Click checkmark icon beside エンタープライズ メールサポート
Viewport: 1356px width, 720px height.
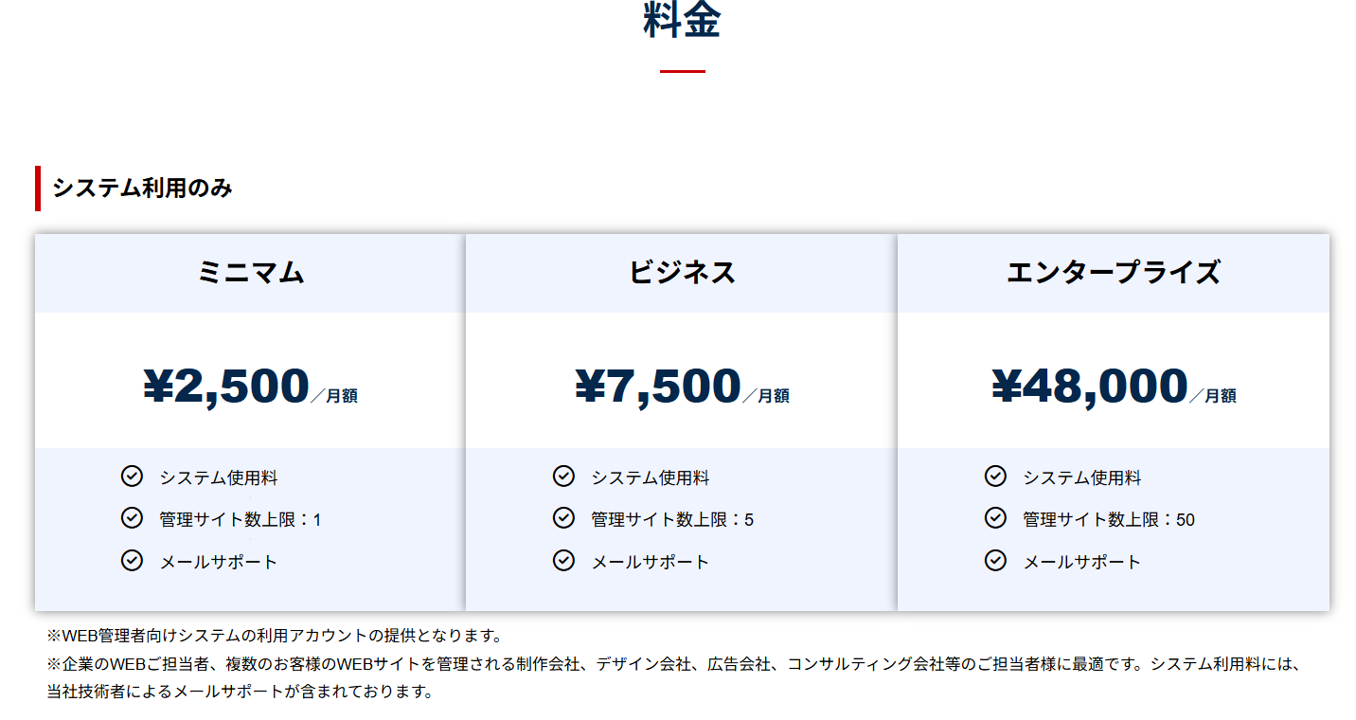pos(995,560)
